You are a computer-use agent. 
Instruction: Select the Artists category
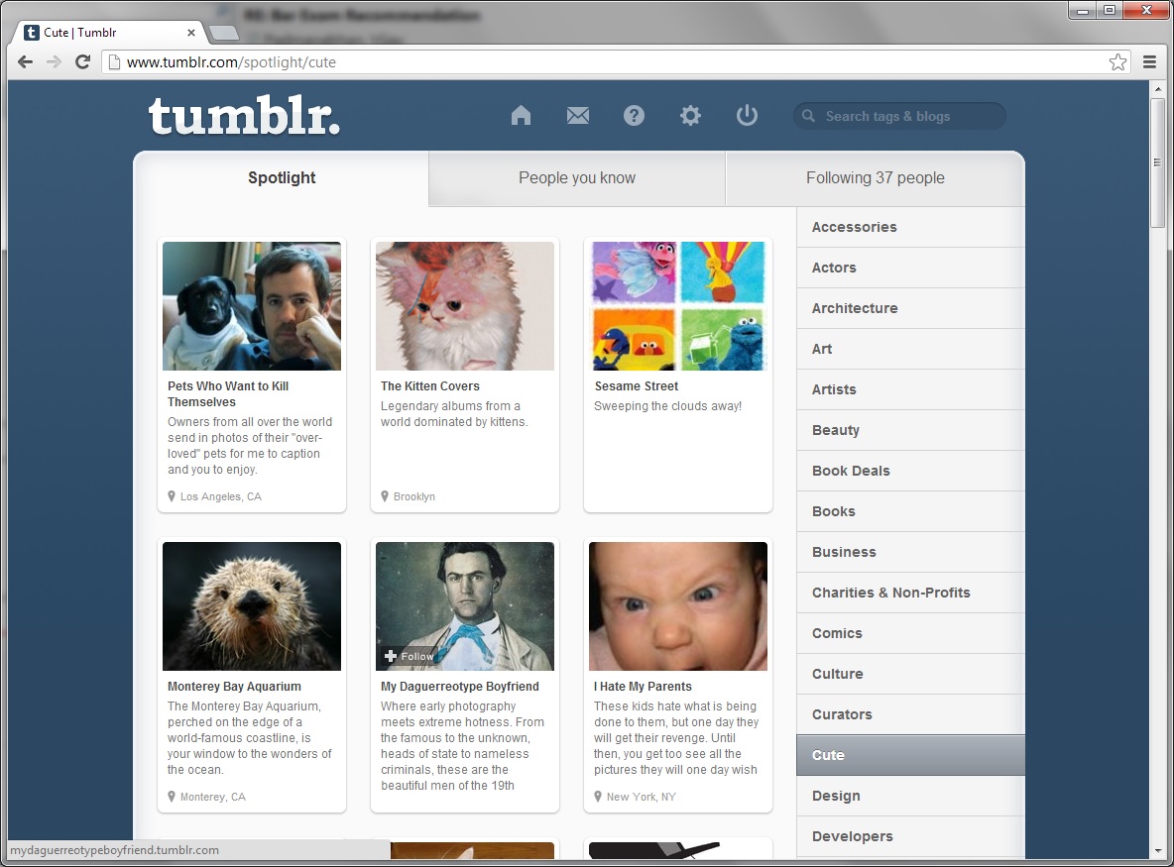pos(910,389)
